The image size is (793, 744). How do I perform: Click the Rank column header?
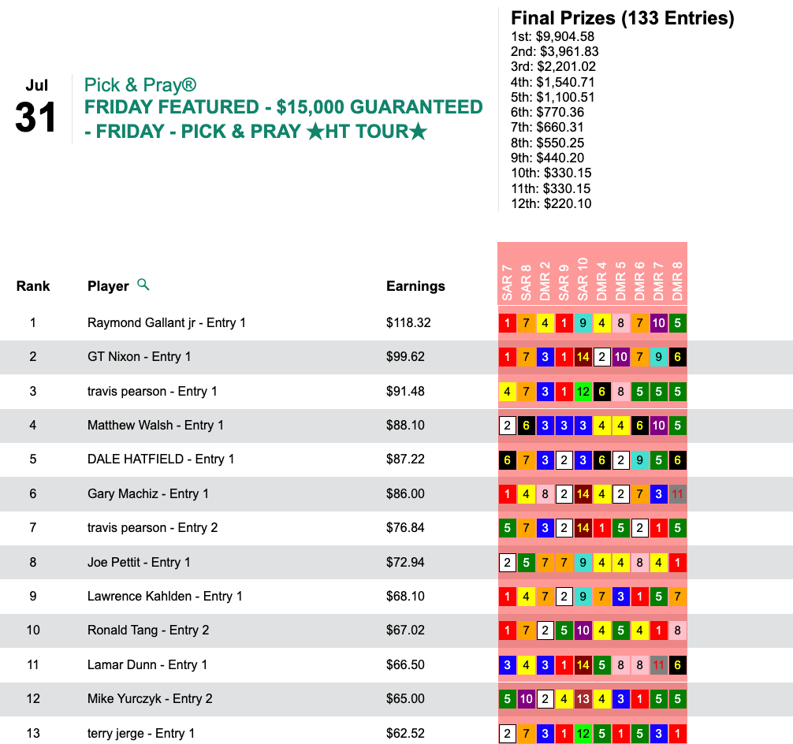[x=33, y=286]
